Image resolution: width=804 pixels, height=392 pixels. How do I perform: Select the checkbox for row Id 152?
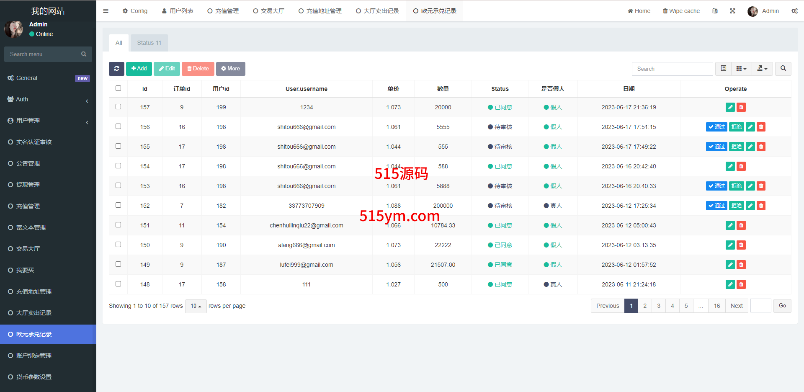118,205
